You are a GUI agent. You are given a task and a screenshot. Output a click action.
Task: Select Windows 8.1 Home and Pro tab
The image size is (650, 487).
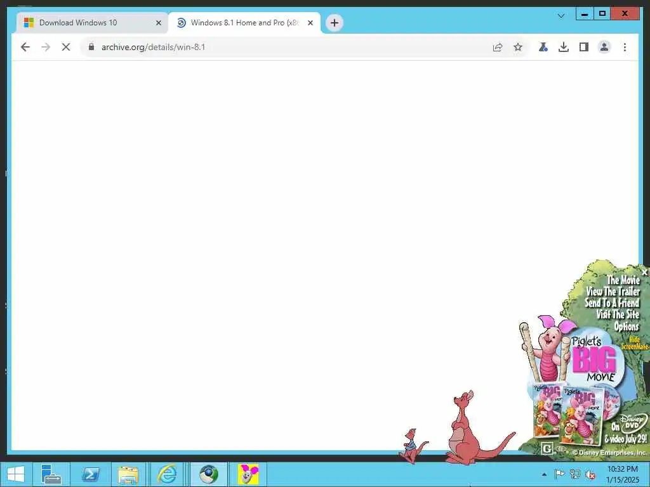tap(244, 23)
